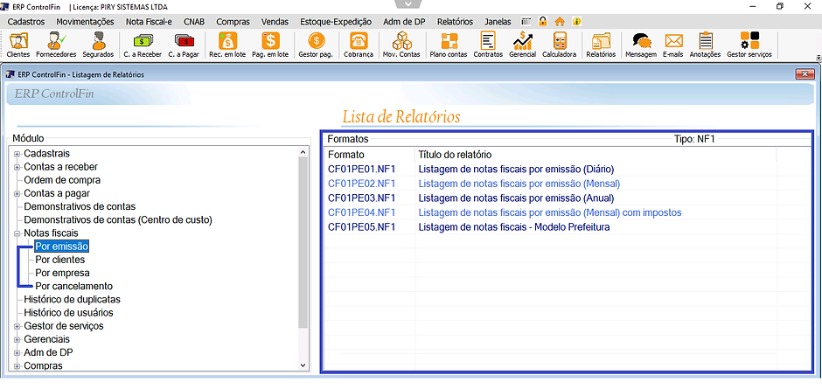This screenshot has height=389, width=822.
Task: Select Mensal com impostos report row
Action: pyautogui.click(x=550, y=212)
